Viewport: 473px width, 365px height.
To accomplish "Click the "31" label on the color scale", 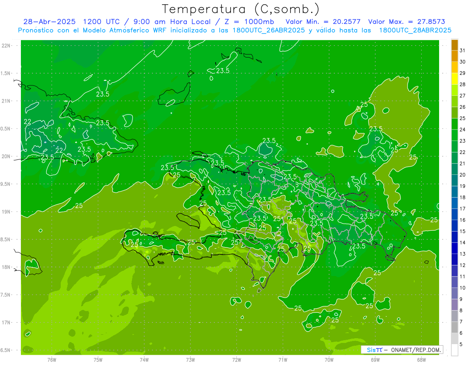I will (462, 50).
